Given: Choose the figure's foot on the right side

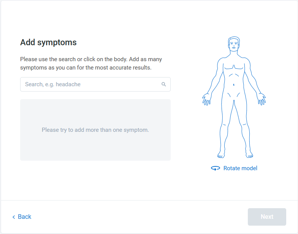Looking at the screenshot, I should point(249,154).
